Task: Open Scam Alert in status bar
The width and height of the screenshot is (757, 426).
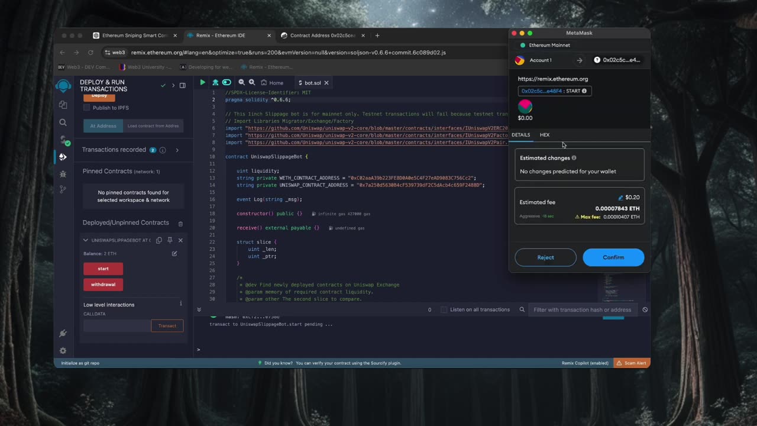Action: point(631,363)
